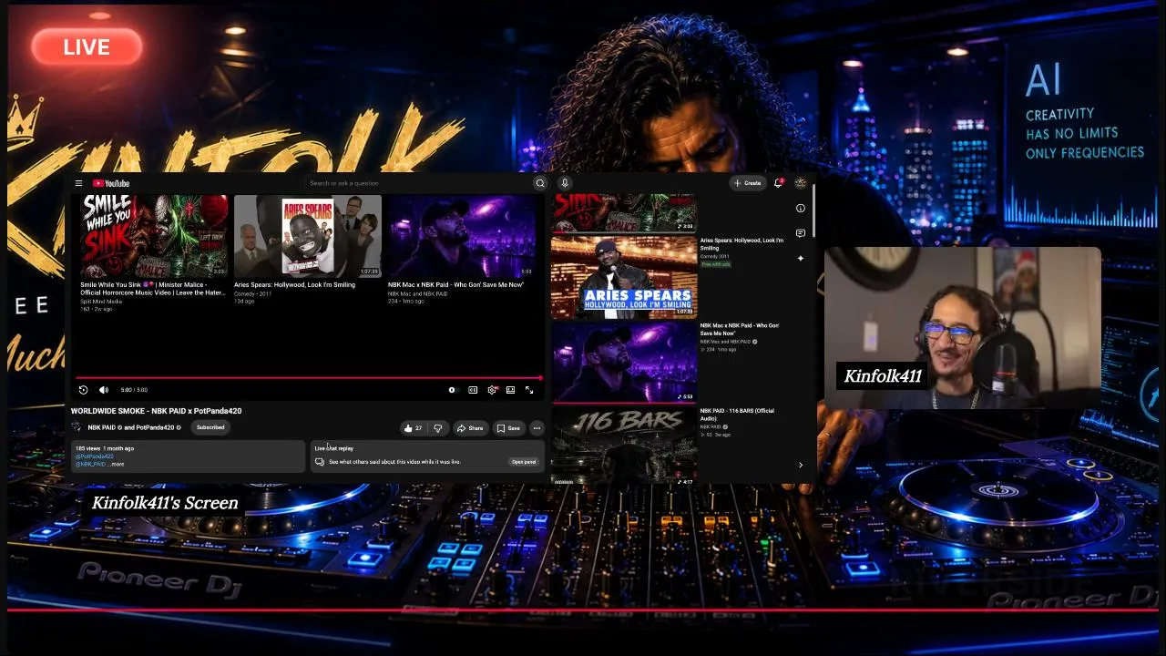Replay the video with the replay icon

pyautogui.click(x=83, y=390)
